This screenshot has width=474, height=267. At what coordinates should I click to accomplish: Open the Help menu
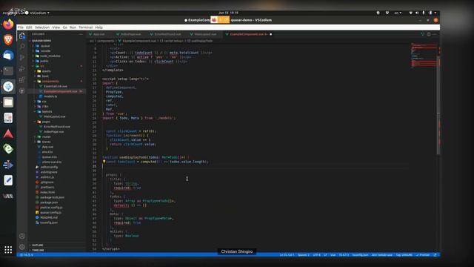click(99, 27)
